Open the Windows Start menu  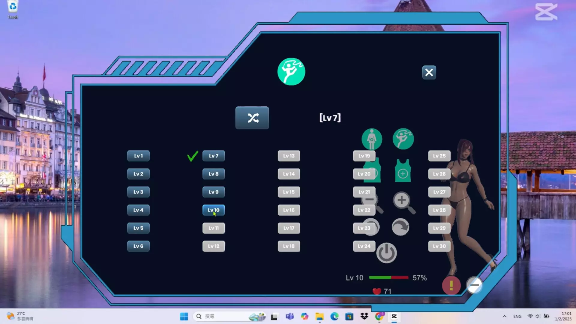(x=184, y=316)
